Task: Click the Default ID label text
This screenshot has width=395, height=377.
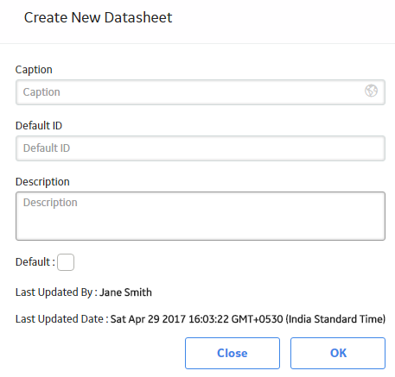Action: [39, 126]
